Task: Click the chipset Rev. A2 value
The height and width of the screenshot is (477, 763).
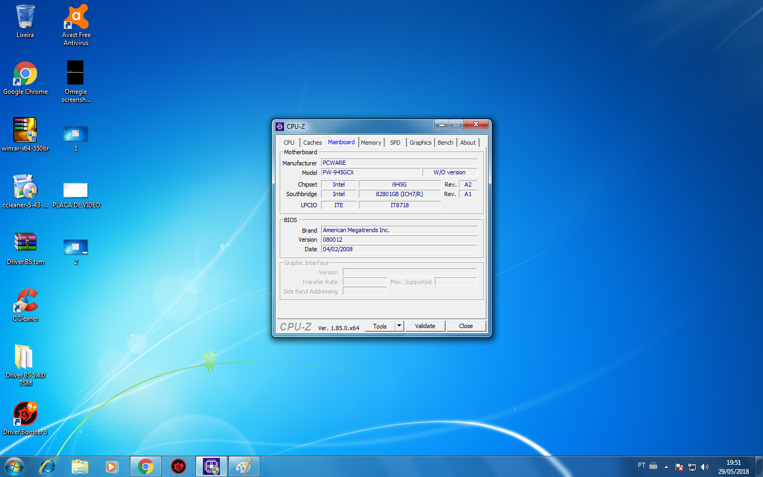Action: pos(468,184)
